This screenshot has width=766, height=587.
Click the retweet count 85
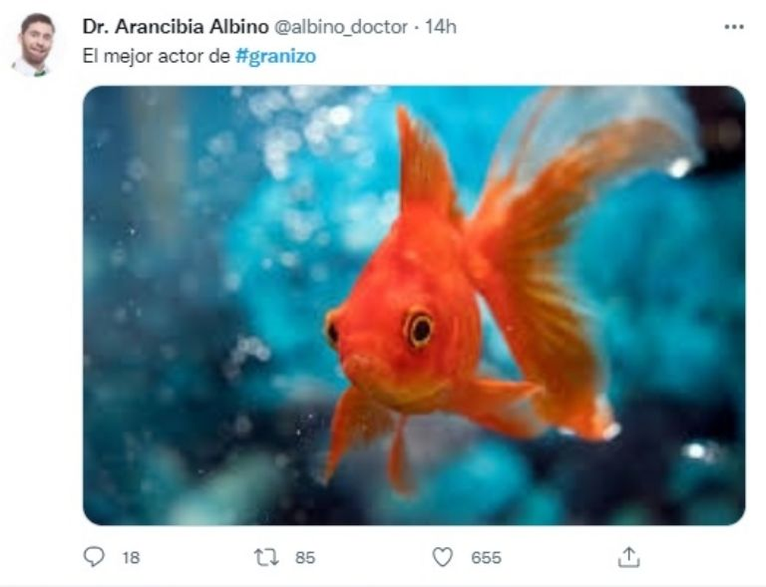[x=305, y=558]
